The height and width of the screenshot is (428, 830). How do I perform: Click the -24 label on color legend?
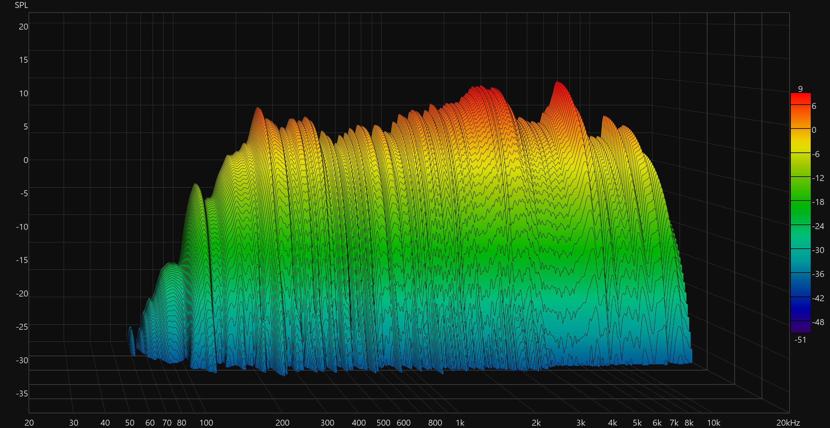(x=818, y=226)
